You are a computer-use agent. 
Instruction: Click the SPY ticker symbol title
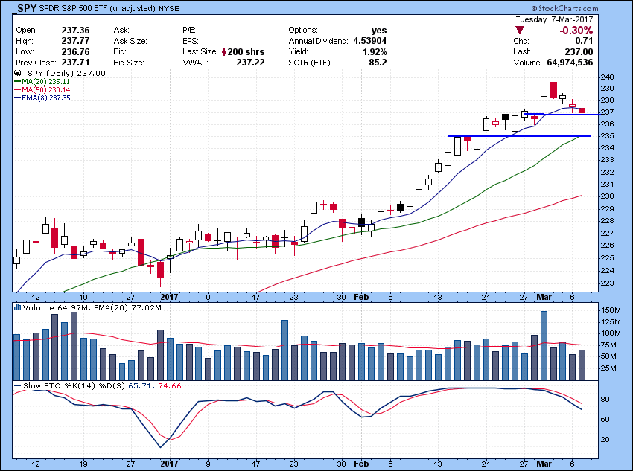click(x=27, y=8)
